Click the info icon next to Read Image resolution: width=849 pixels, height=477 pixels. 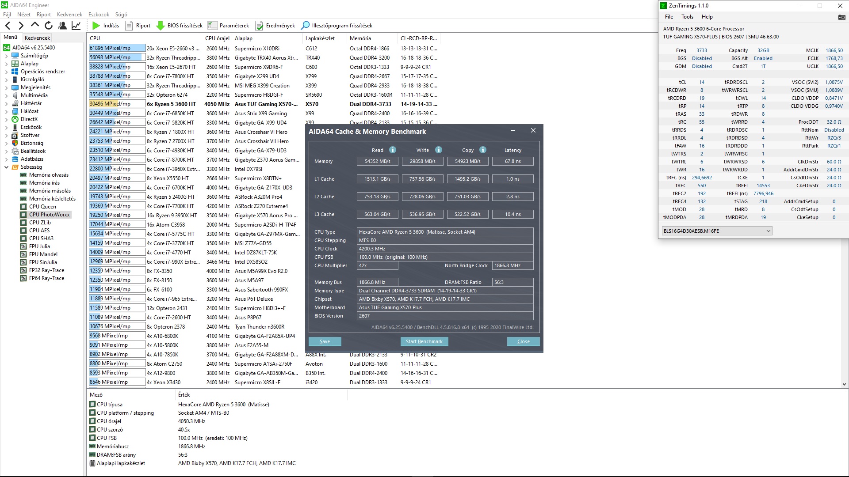coord(392,150)
